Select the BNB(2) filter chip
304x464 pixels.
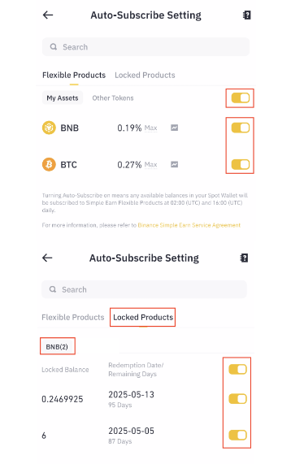point(57,346)
